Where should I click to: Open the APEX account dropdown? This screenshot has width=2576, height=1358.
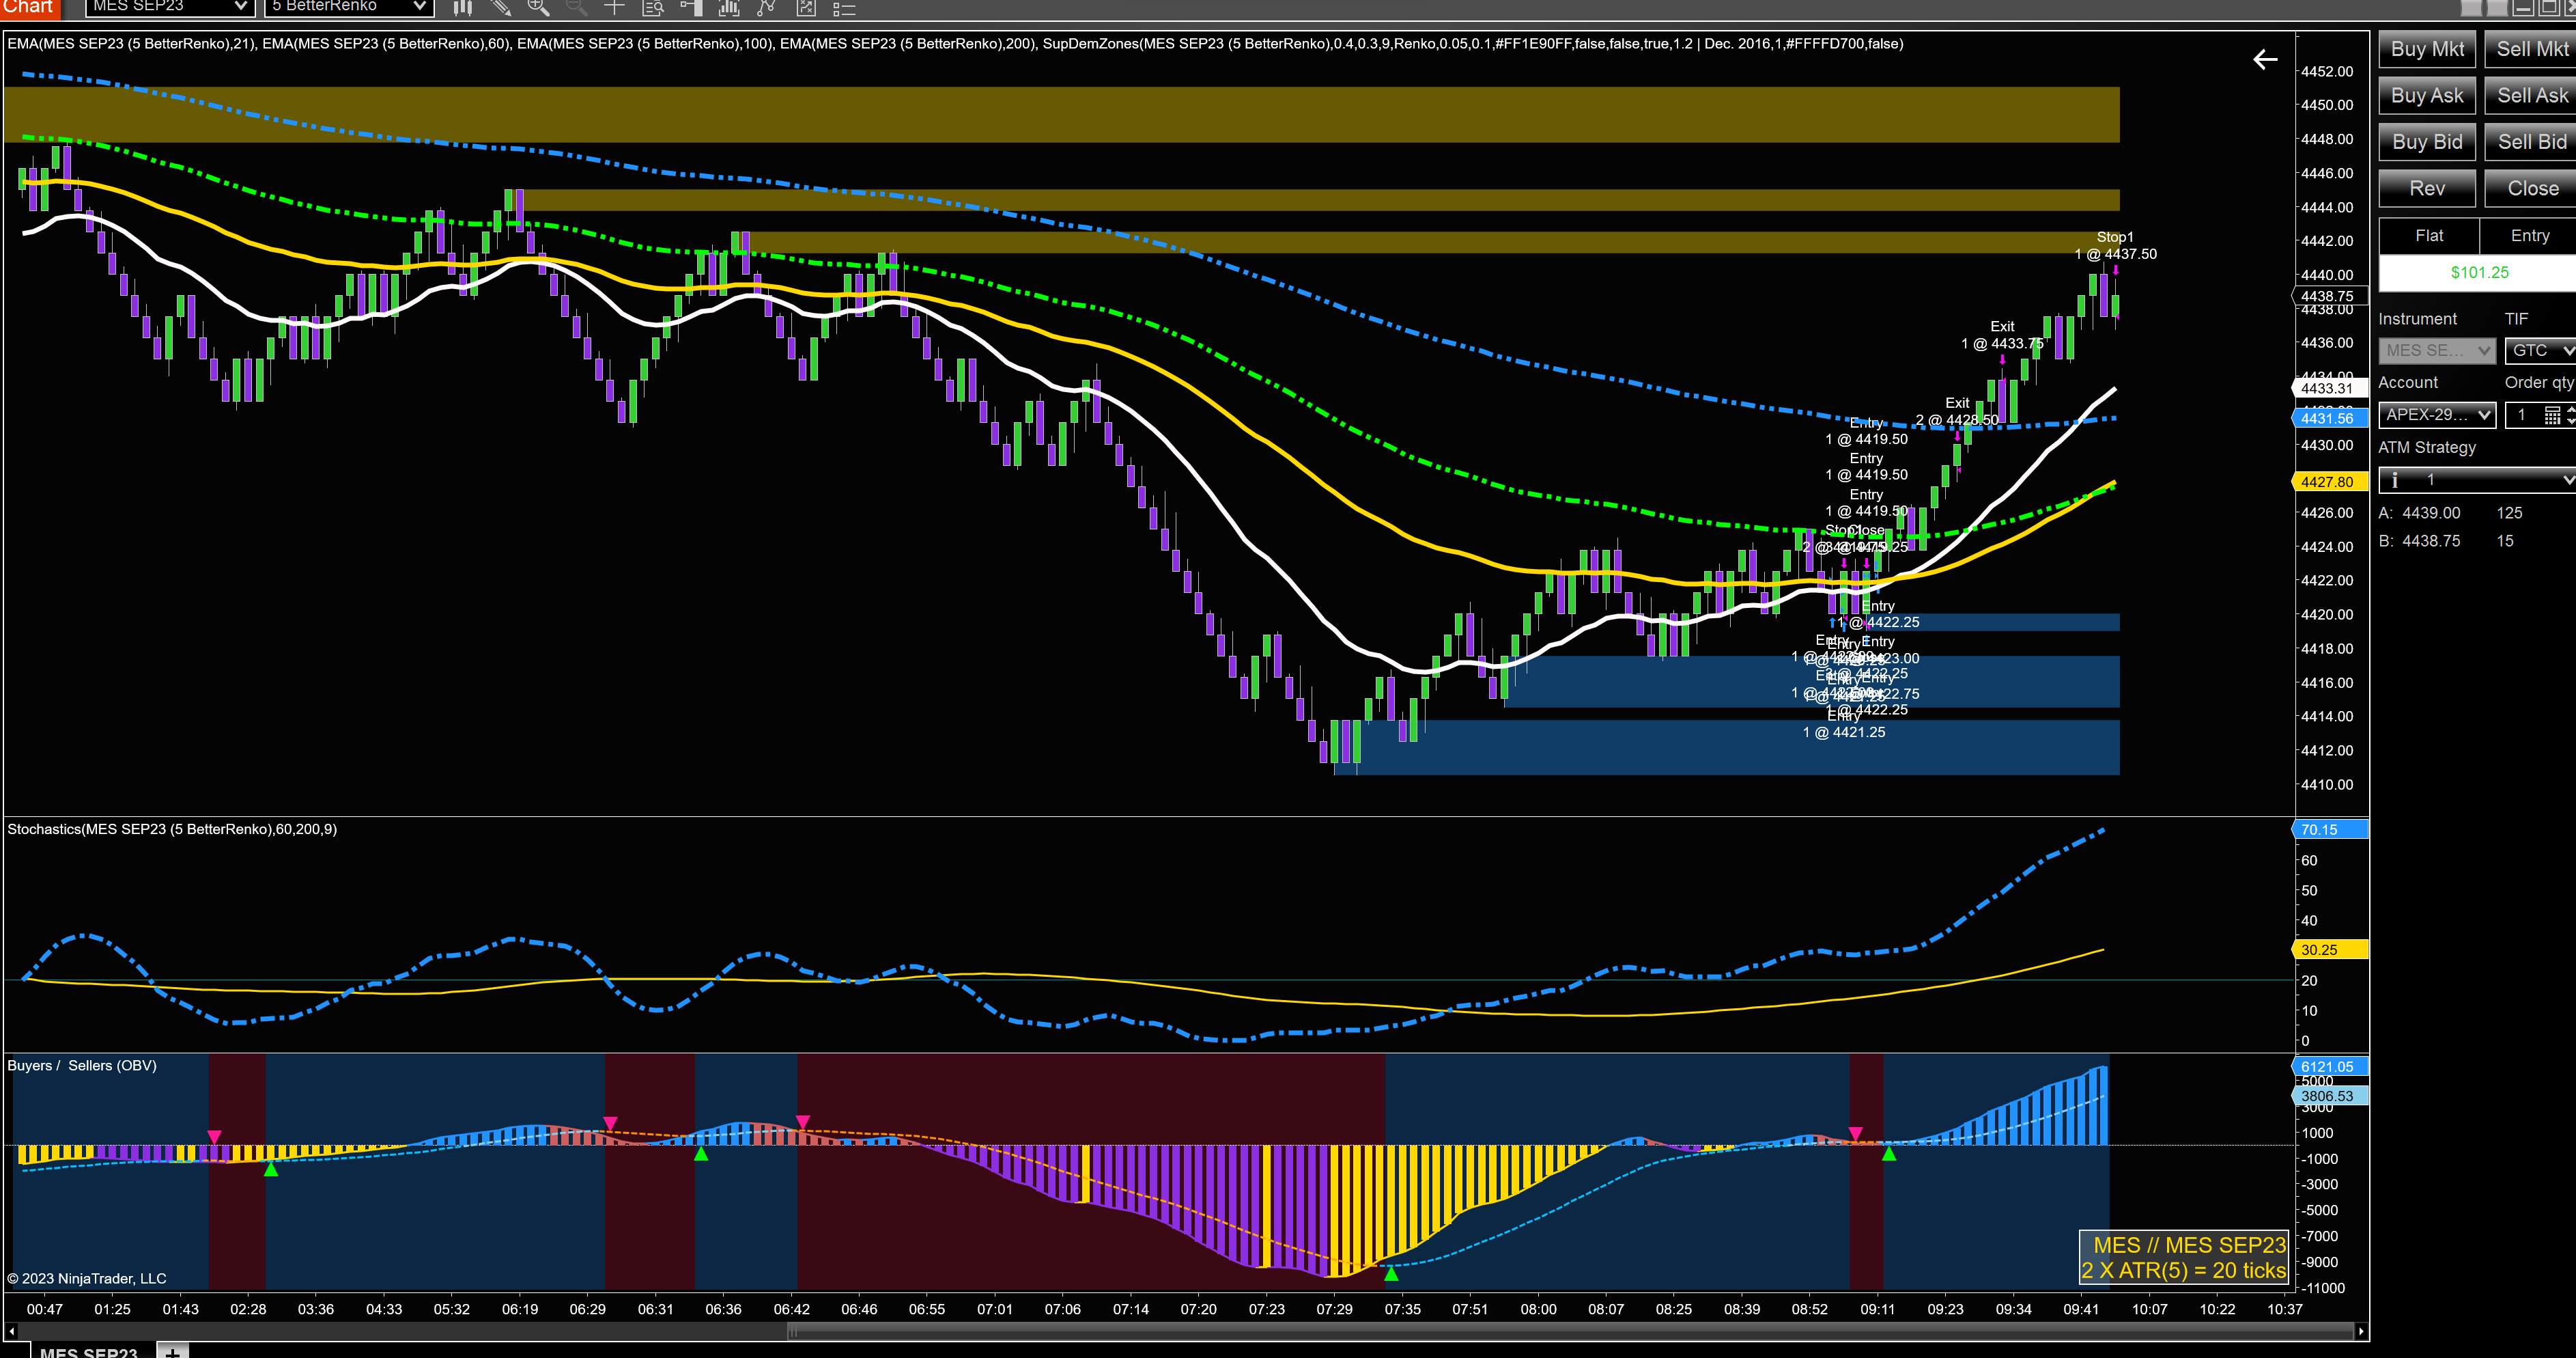tap(2437, 415)
